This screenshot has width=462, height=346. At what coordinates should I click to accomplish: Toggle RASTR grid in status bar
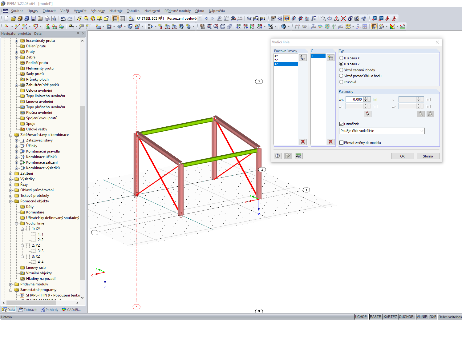point(375,317)
